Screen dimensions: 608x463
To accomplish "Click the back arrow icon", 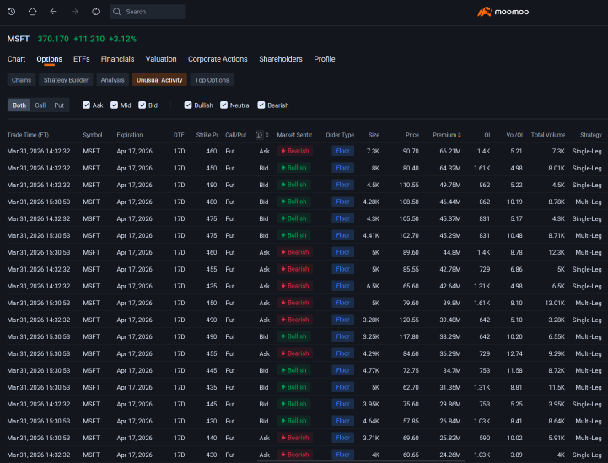I will pos(53,12).
